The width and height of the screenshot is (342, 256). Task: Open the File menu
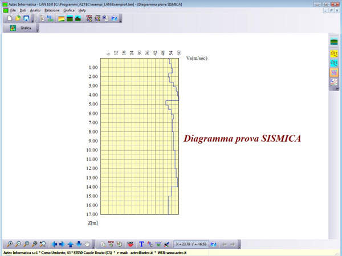[x=13, y=10]
